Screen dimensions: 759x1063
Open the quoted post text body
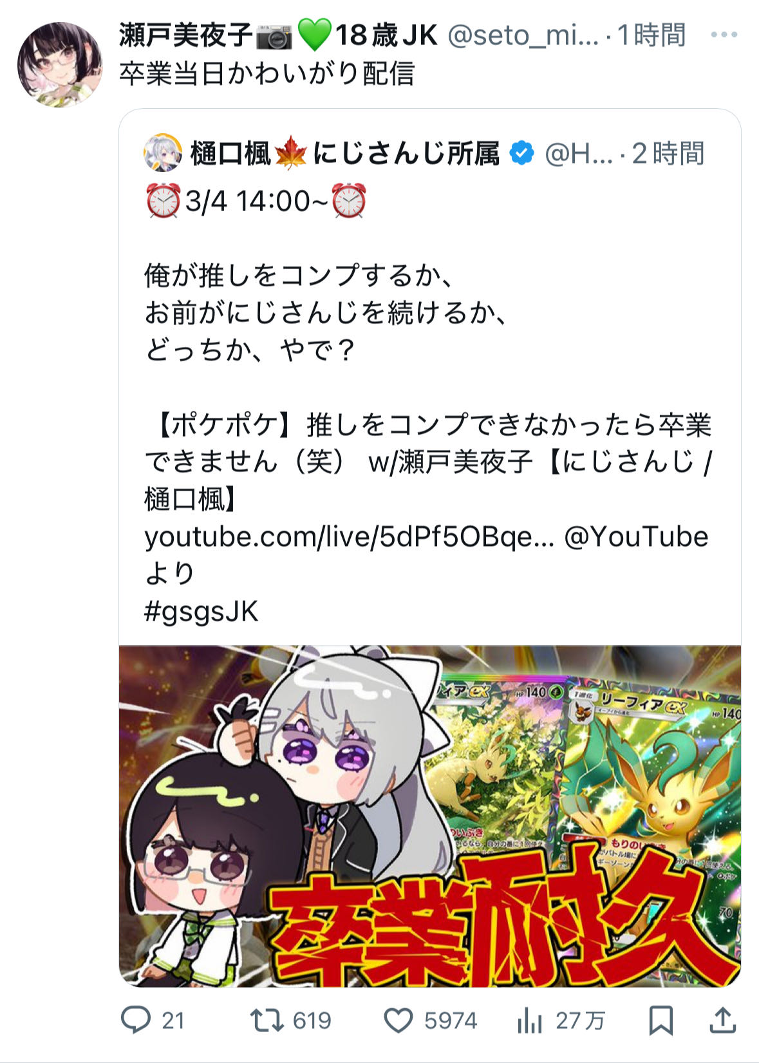point(427,406)
